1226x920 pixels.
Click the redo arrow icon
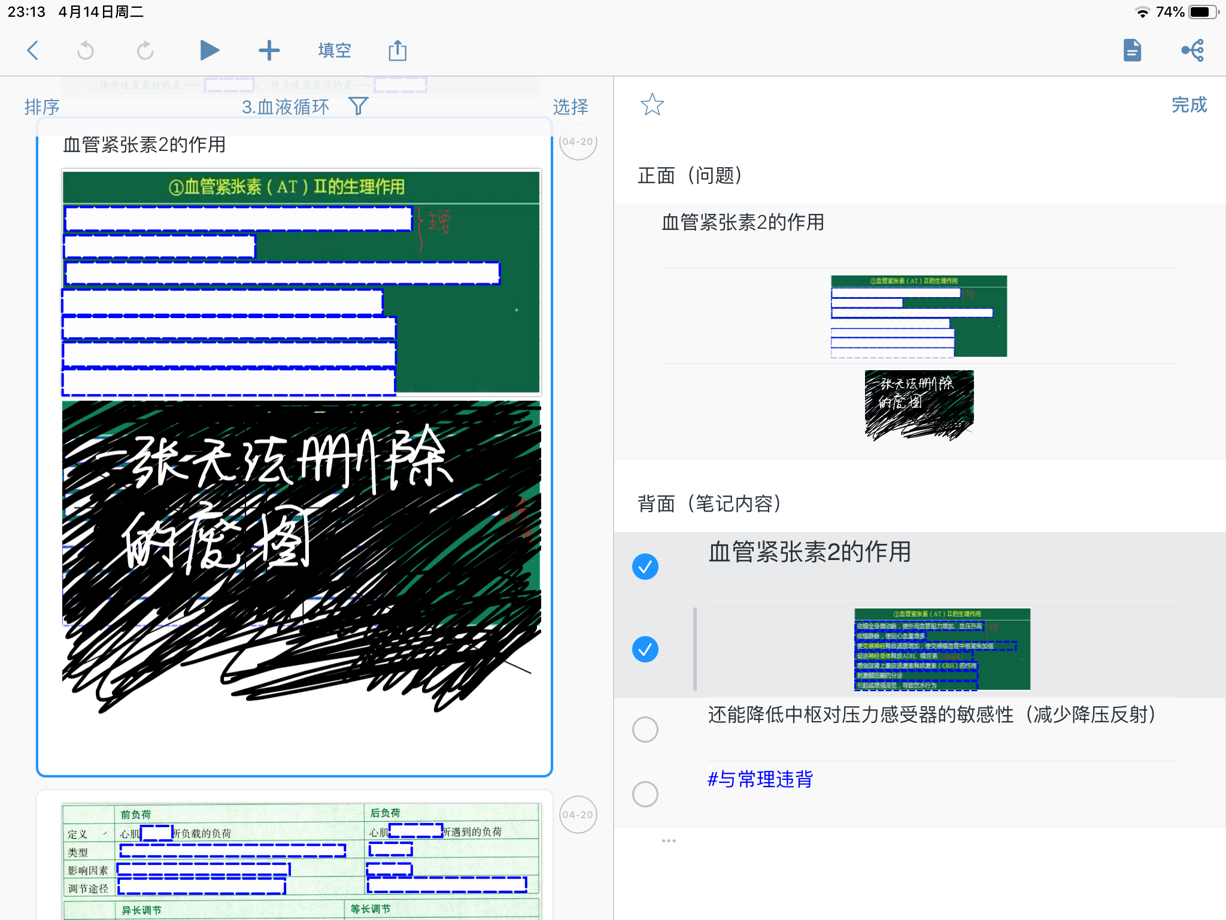(x=145, y=50)
